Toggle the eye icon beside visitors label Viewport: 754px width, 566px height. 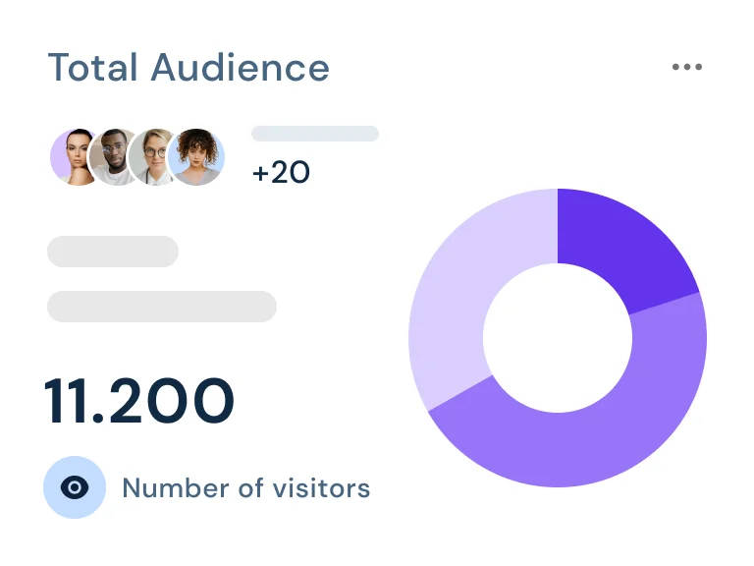click(75, 487)
